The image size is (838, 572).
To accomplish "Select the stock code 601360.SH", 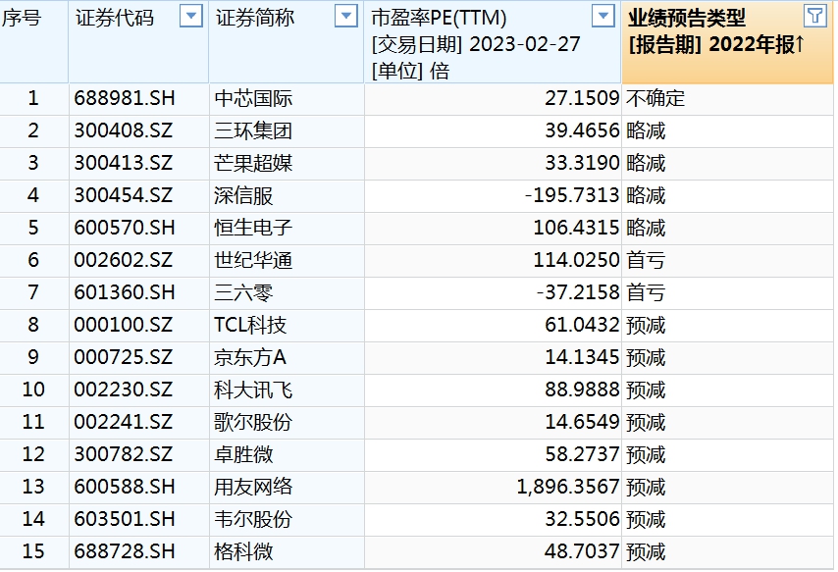I will (125, 292).
